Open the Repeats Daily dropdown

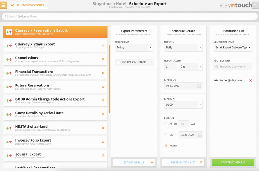(x=183, y=48)
